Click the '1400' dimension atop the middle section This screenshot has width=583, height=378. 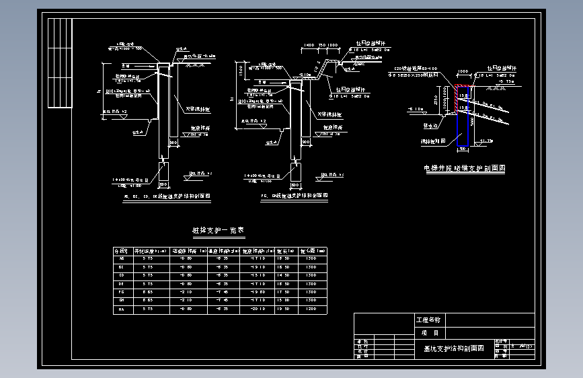pos(309,45)
